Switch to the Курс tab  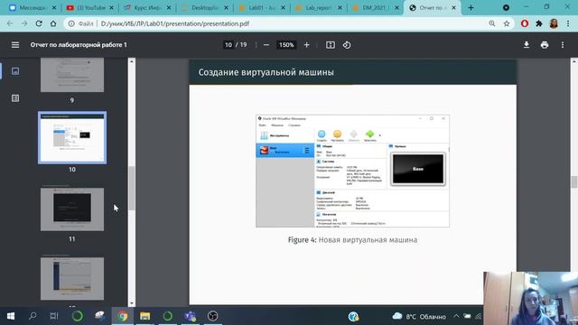[x=147, y=8]
